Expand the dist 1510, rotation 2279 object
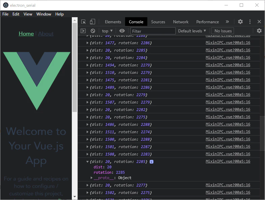265x200 pixels. coord(87,73)
